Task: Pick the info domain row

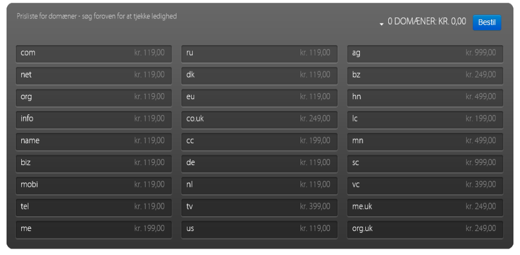Action: [94, 119]
